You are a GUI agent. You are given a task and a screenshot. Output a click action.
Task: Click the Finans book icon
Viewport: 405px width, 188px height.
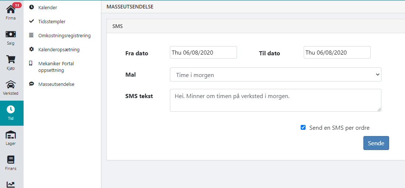click(x=11, y=160)
